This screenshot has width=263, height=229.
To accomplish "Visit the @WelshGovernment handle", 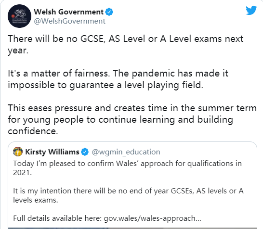I will [x=70, y=21].
